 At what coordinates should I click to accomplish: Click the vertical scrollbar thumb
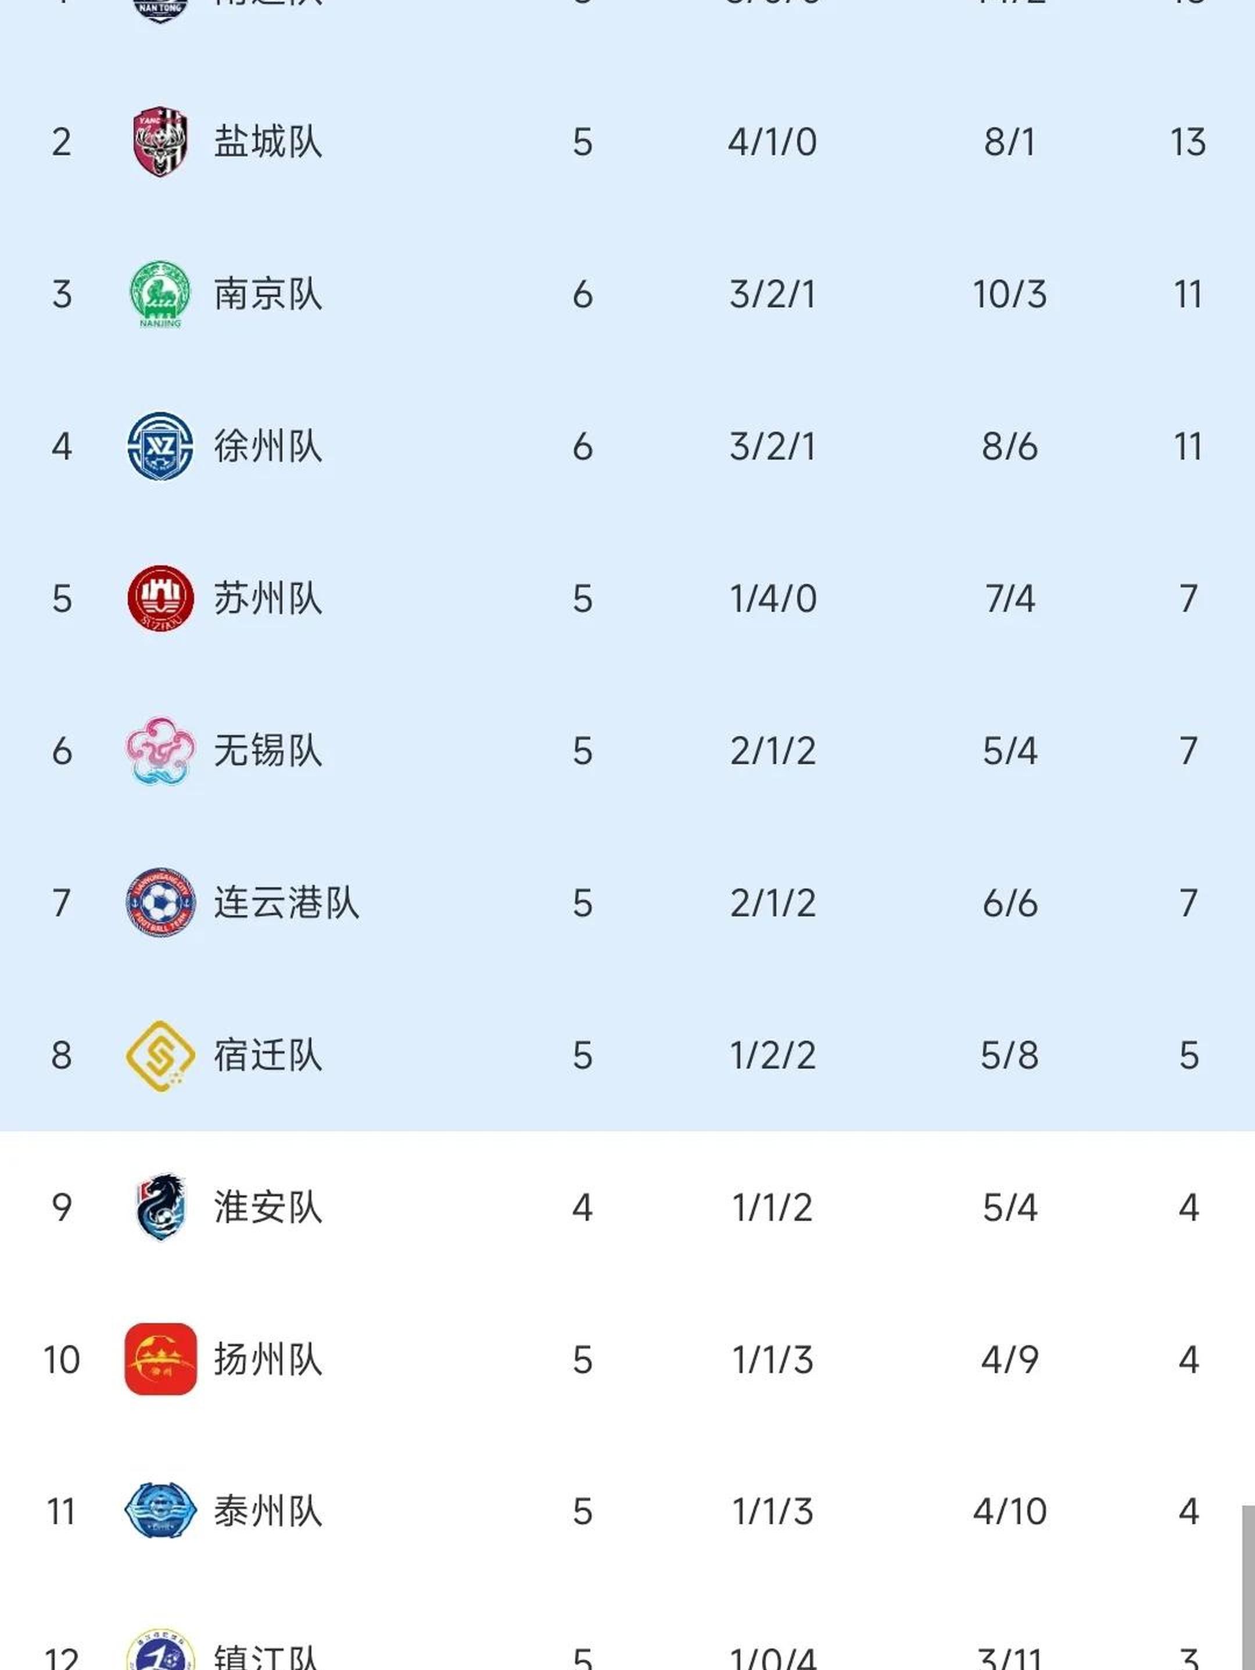(x=1247, y=1585)
